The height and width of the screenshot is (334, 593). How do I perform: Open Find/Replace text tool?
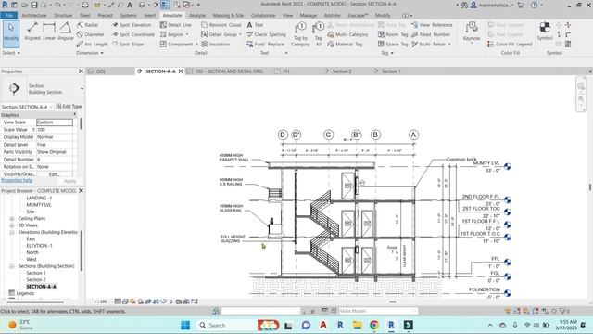pyautogui.click(x=265, y=44)
